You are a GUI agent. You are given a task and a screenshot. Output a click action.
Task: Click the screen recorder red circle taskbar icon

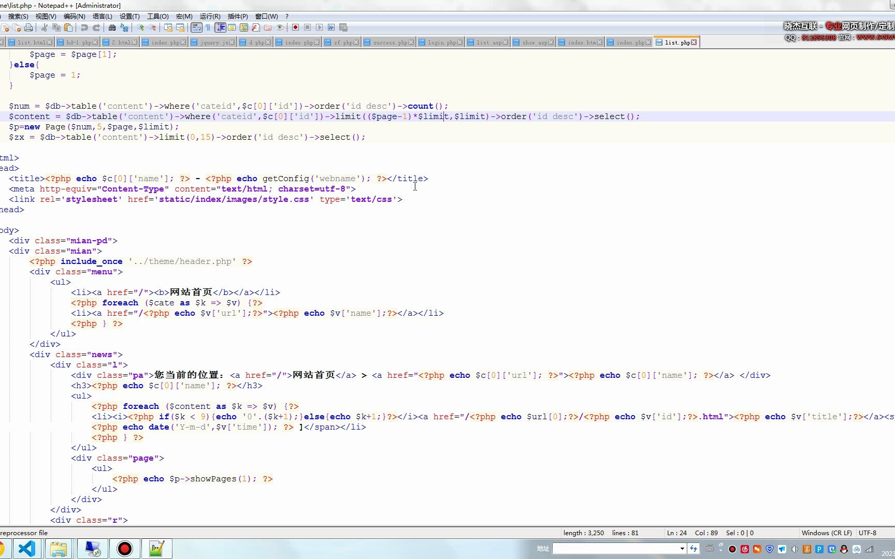tap(124, 549)
